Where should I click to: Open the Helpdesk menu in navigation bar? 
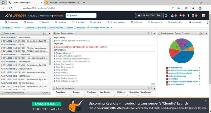[95, 22]
